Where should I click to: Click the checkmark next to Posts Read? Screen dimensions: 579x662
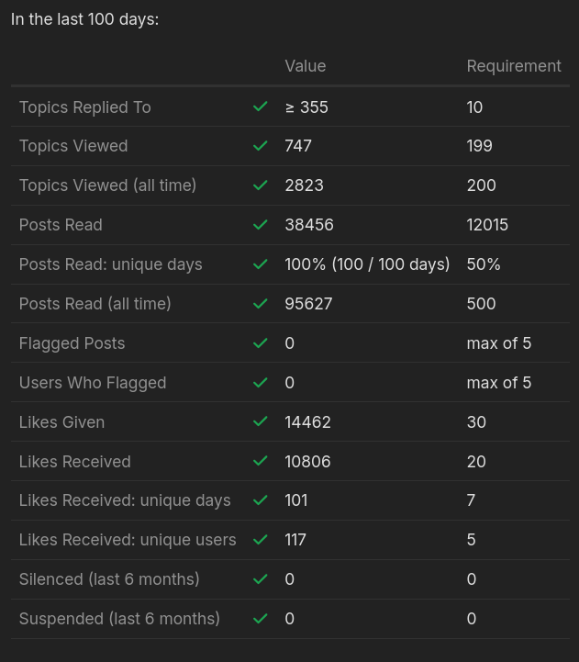point(261,225)
